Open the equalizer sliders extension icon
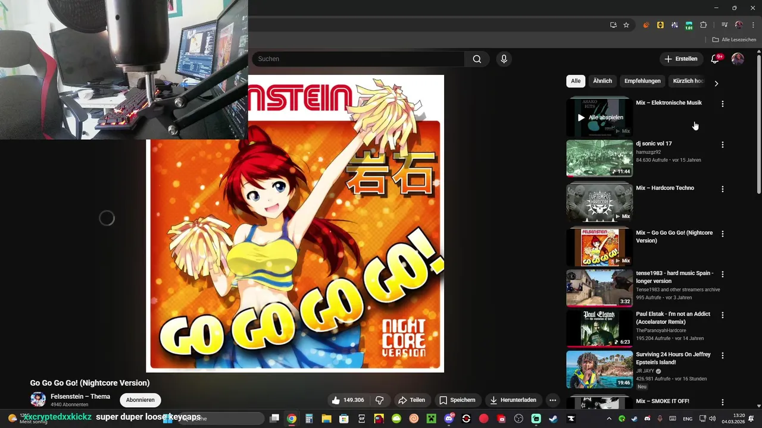This screenshot has height=428, width=762. [674, 25]
